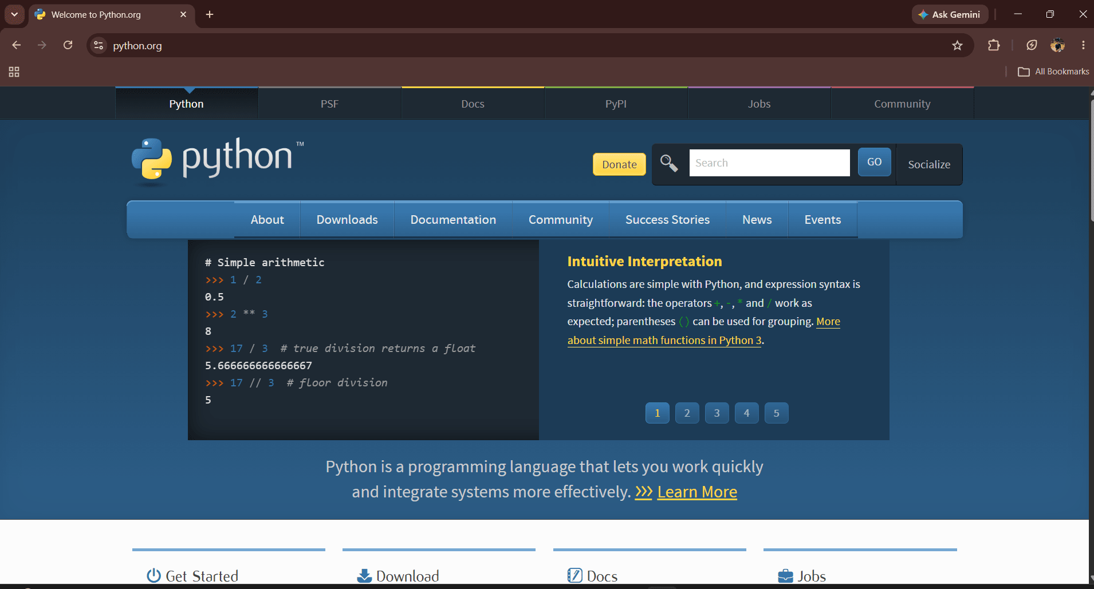Open the Extensions puzzle icon
Screen dimensions: 1094x589
coord(994,45)
